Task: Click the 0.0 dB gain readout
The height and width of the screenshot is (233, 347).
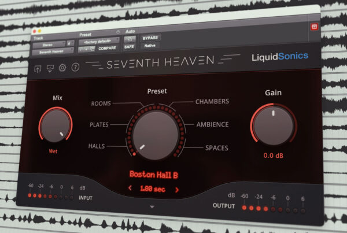Action: pyautogui.click(x=274, y=156)
